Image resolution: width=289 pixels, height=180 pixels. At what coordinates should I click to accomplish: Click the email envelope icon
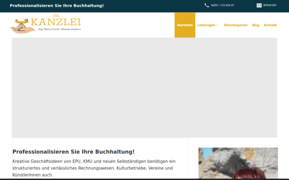pyautogui.click(x=259, y=5)
